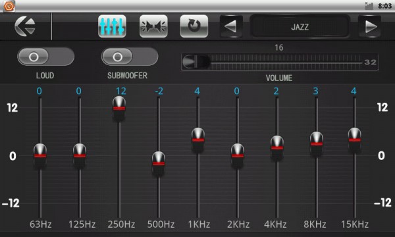Click the back arrow icon
Viewport: 395px width, 237px height.
pyautogui.click(x=25, y=26)
